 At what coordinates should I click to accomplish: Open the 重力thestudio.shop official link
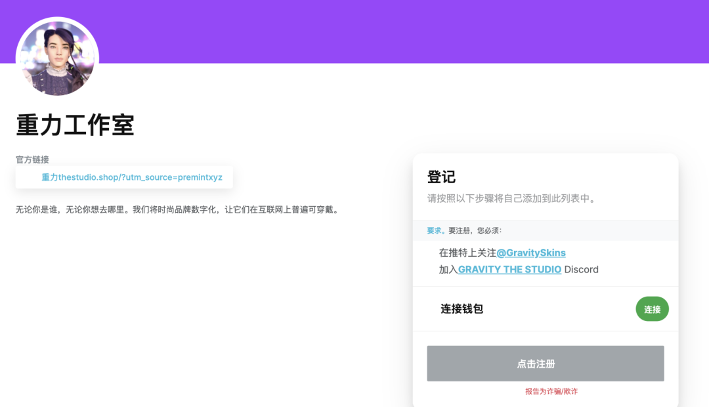tap(132, 177)
